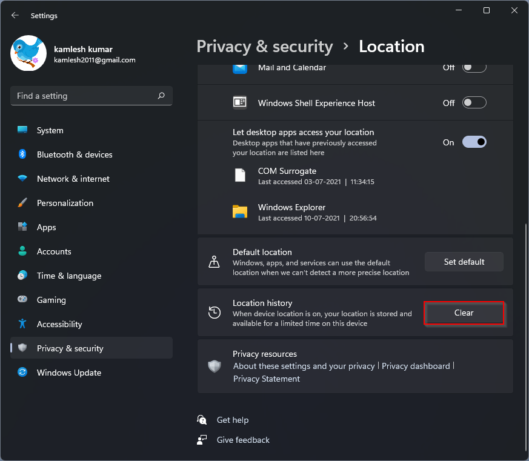This screenshot has width=529, height=461.
Task: Select Privacy & security in the sidebar
Action: [x=68, y=348]
